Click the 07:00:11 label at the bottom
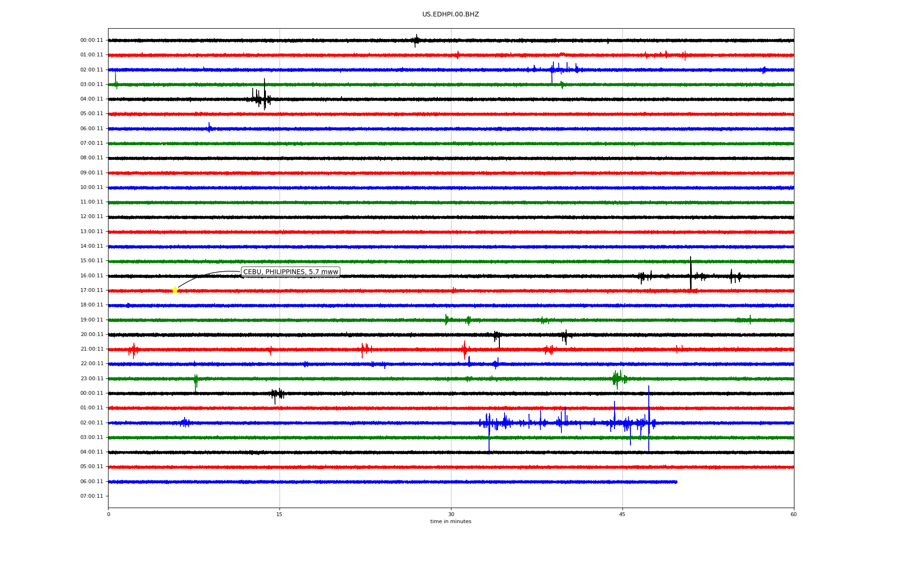 [x=92, y=496]
